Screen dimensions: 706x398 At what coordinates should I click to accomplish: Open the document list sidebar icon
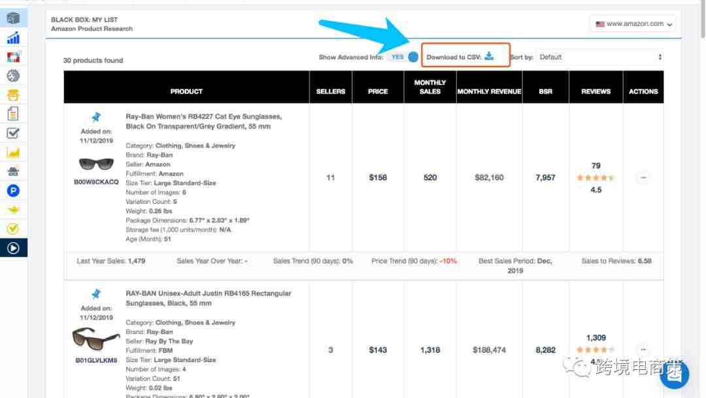point(13,114)
